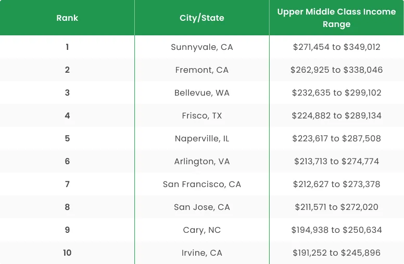
Task: Click the Arlington, VA cell
Action: (202, 161)
